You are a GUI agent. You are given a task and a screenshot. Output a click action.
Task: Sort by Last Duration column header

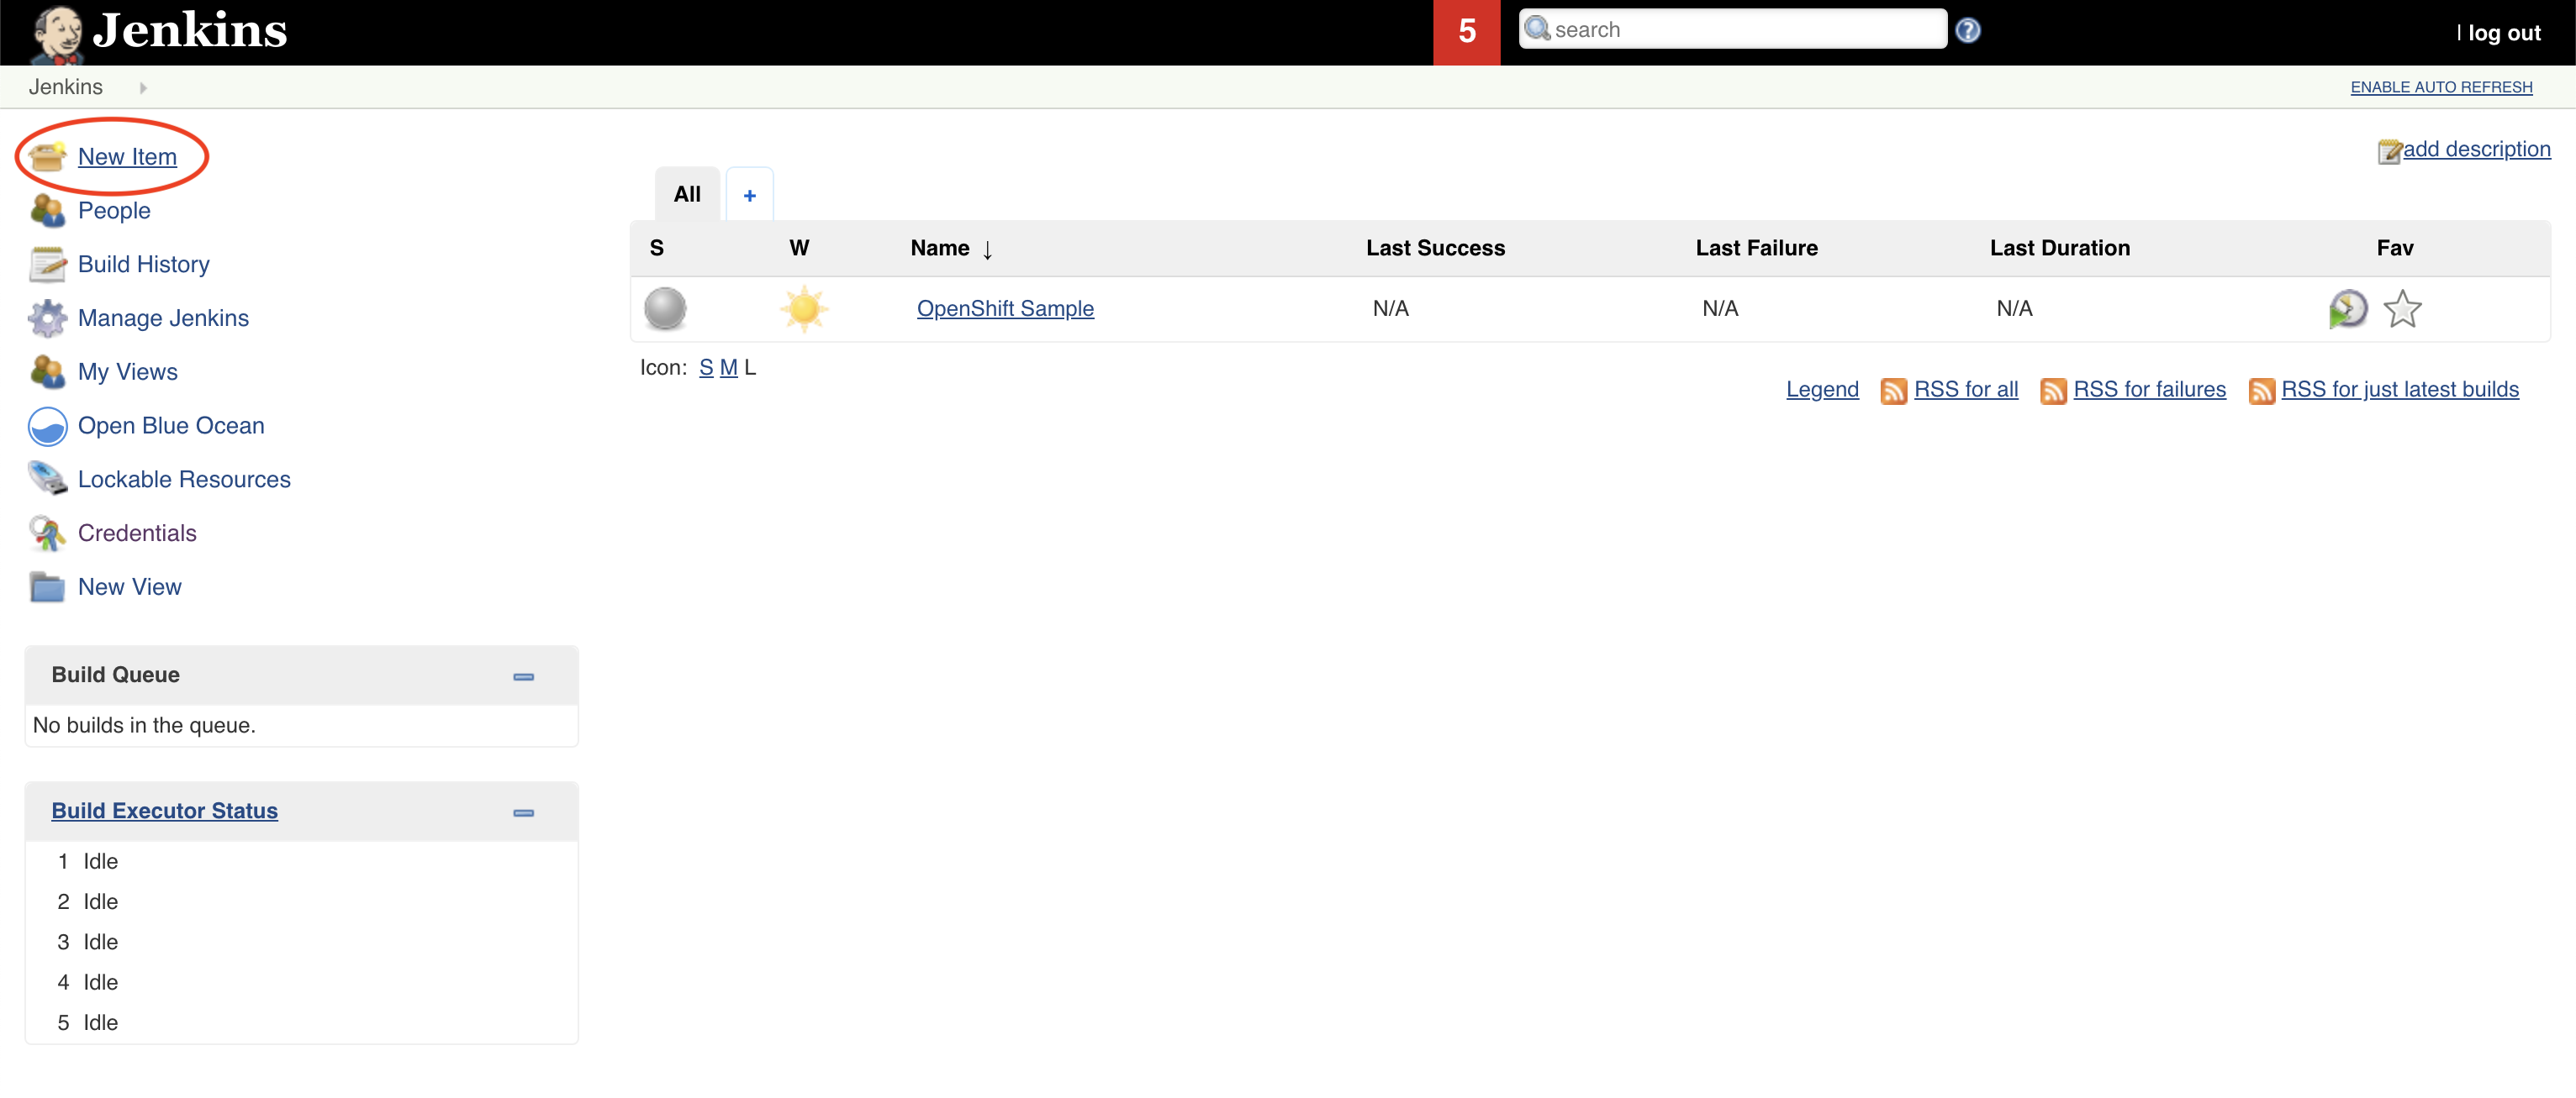click(2059, 249)
